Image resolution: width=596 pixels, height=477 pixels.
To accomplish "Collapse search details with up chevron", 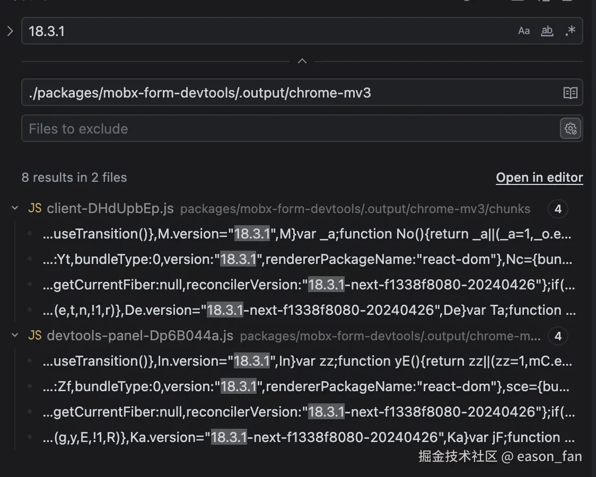I will pos(302,61).
